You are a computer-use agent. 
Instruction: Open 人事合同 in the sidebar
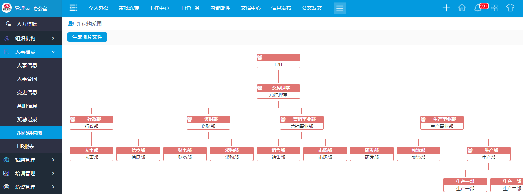tap(27, 79)
